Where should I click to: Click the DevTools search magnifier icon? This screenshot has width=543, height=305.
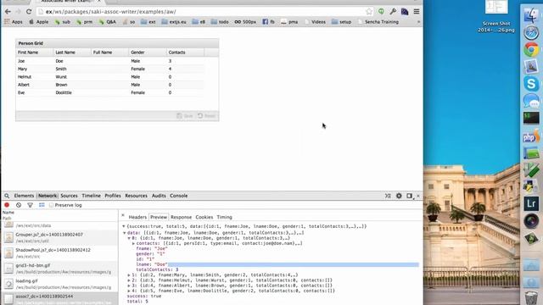[x=7, y=196]
